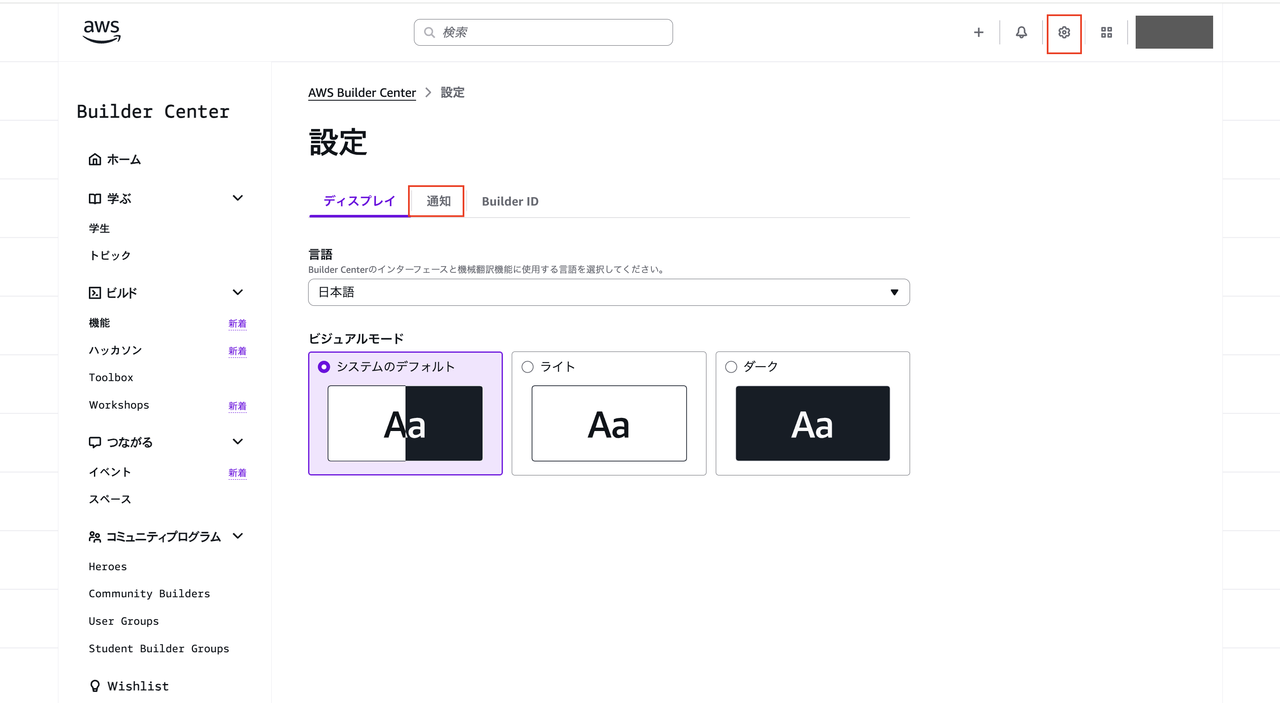Click the magnifier search icon

coord(429,32)
